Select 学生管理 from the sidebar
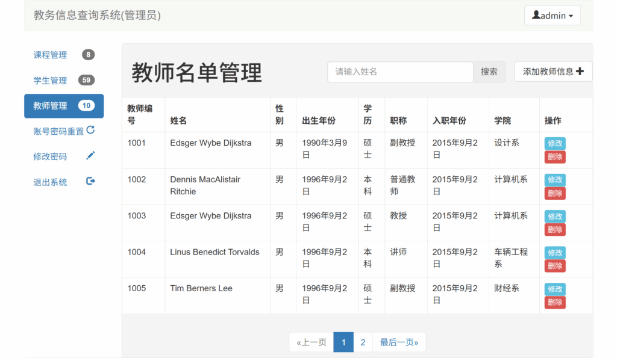 (50, 81)
